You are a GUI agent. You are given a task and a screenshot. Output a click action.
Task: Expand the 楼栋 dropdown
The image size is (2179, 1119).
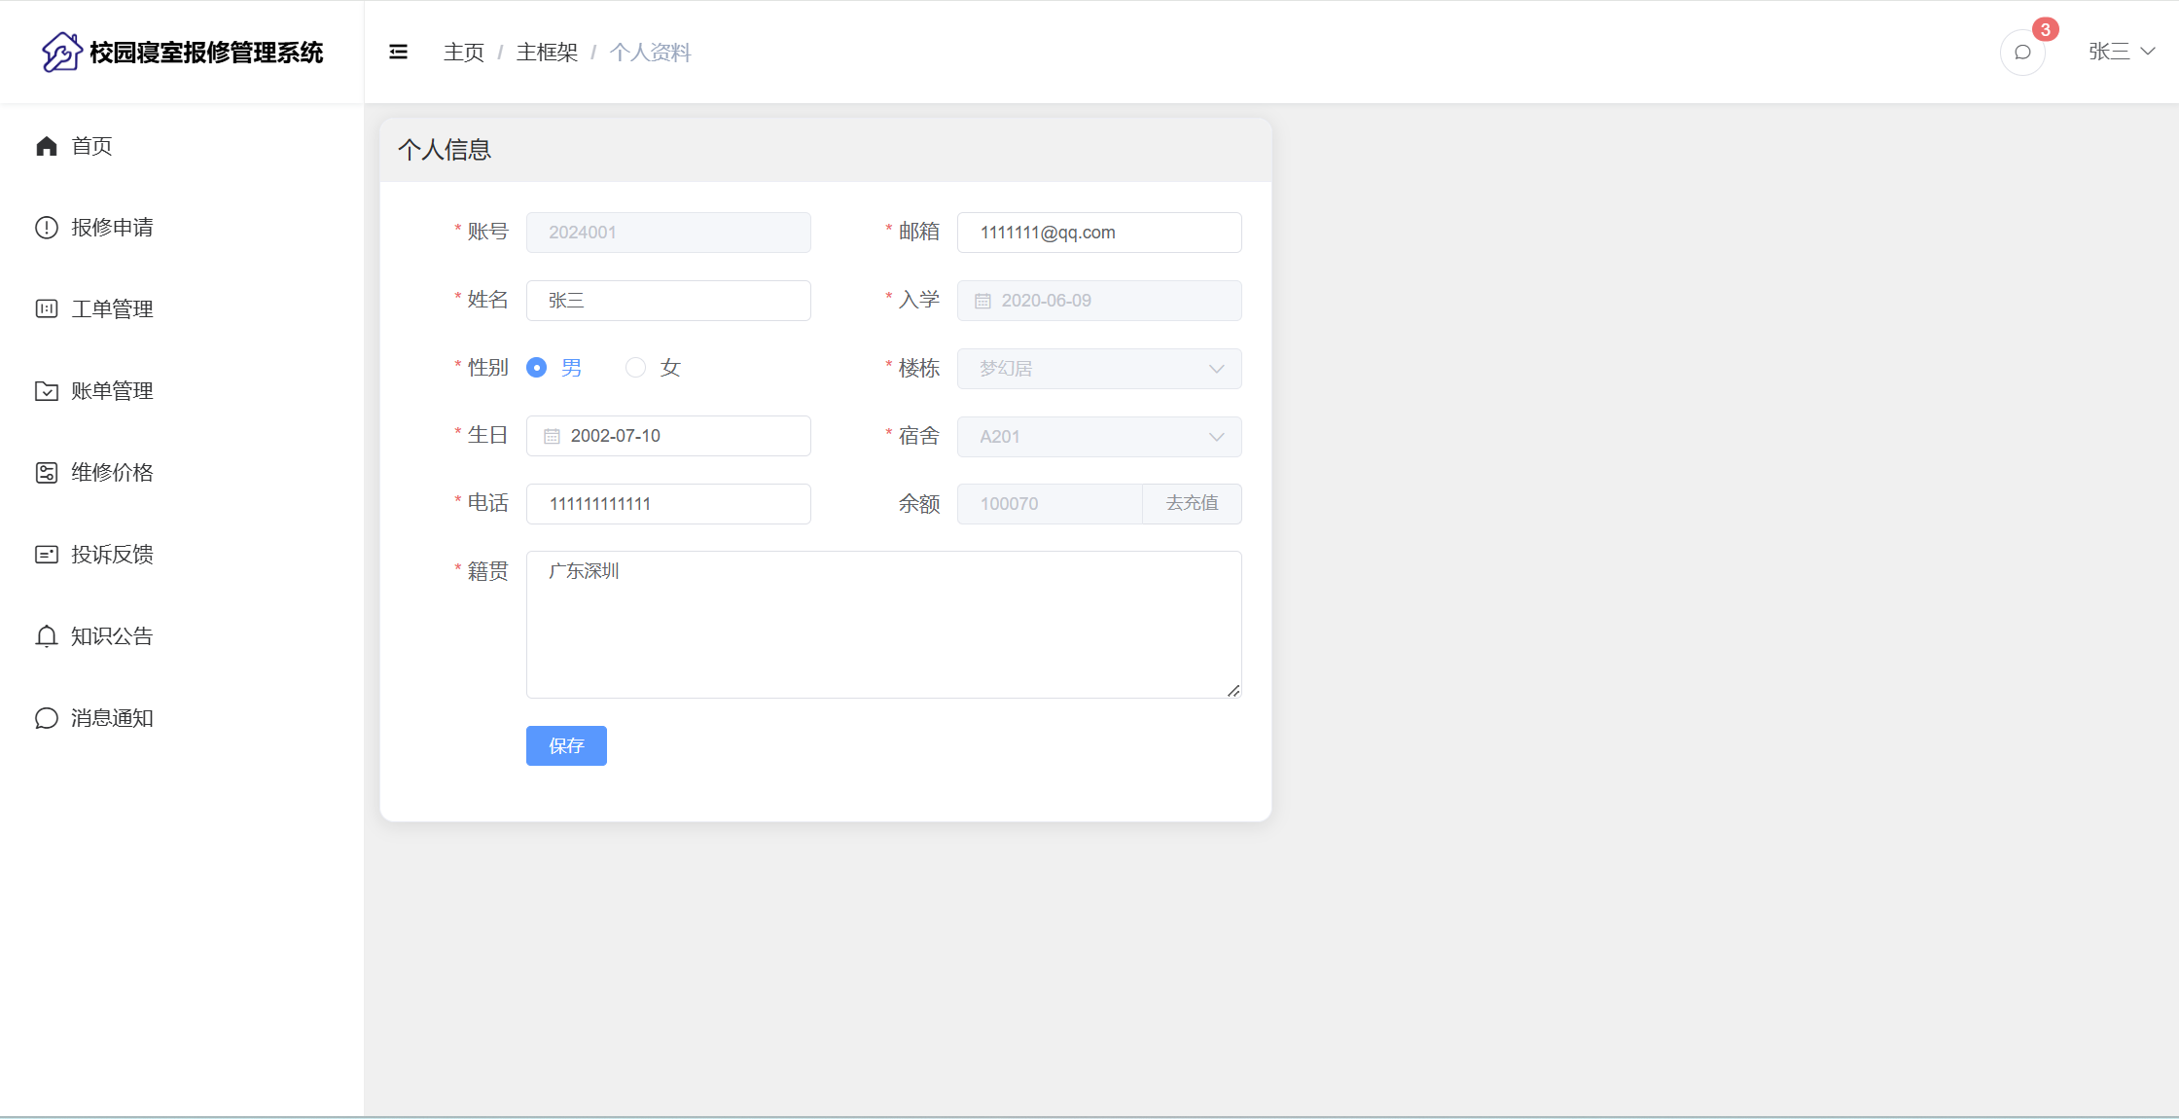point(1098,369)
